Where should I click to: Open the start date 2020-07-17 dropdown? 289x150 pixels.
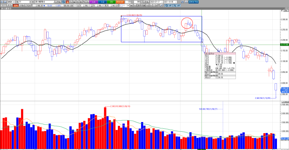tap(162, 2)
